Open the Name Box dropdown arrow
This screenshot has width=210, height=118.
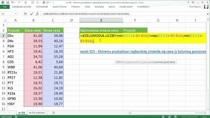click(16, 14)
